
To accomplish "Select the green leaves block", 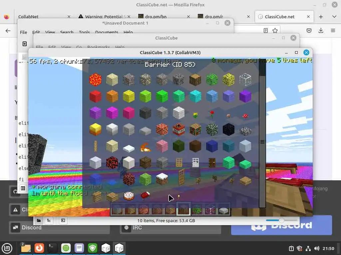I will pos(212,80).
